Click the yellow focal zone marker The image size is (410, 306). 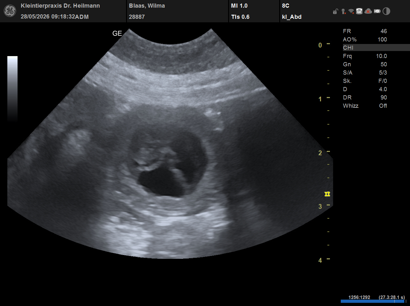tap(327, 194)
